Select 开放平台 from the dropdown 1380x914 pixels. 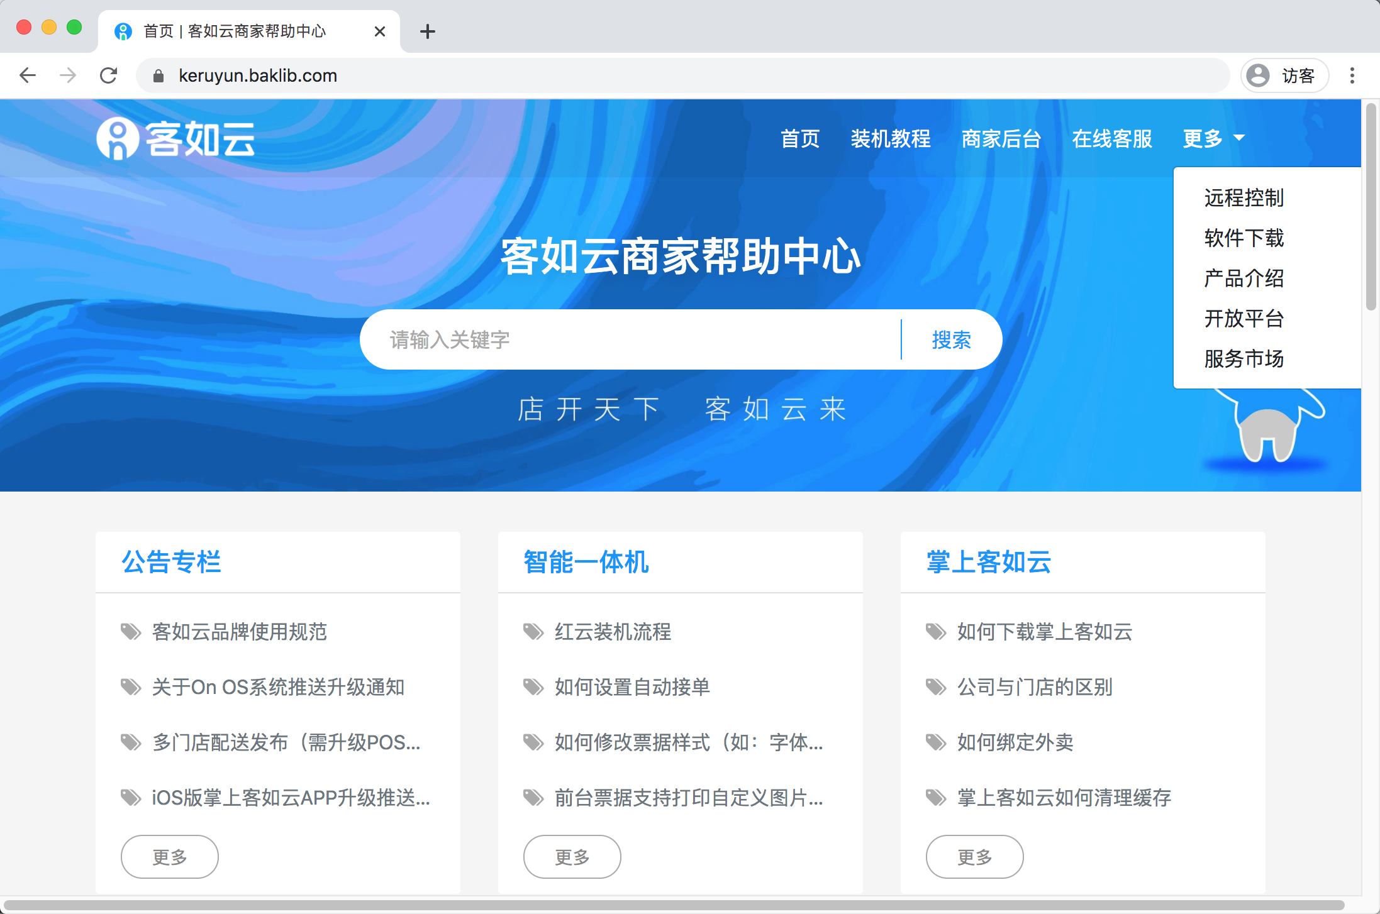point(1244,319)
